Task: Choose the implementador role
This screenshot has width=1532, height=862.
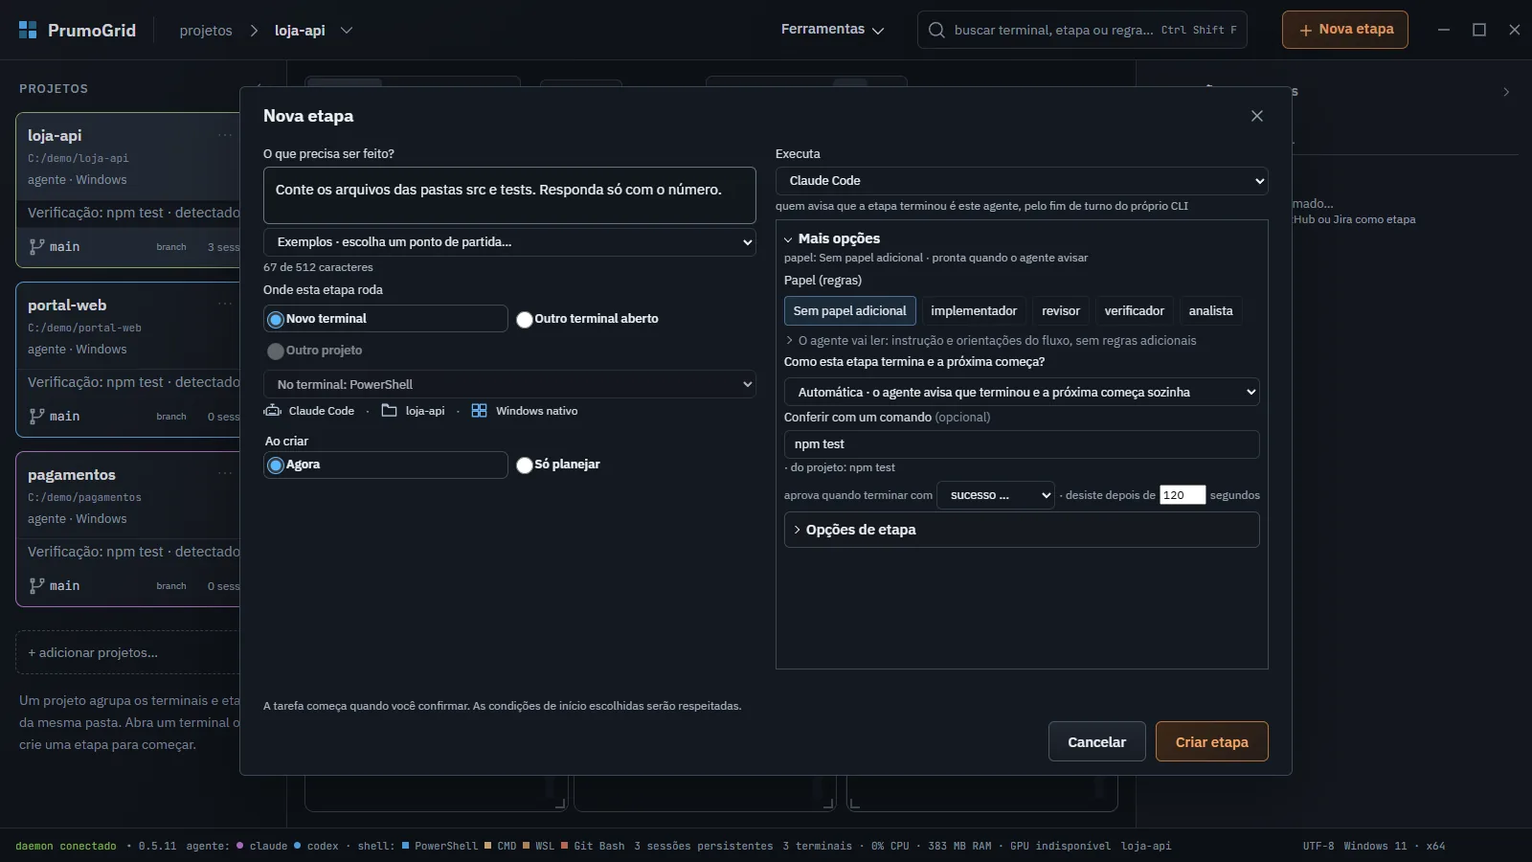Action: click(x=974, y=311)
